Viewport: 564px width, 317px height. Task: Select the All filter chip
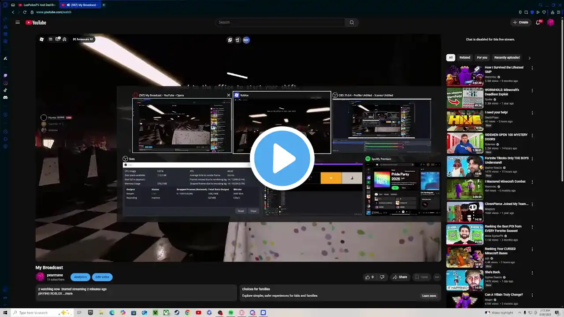click(x=450, y=57)
